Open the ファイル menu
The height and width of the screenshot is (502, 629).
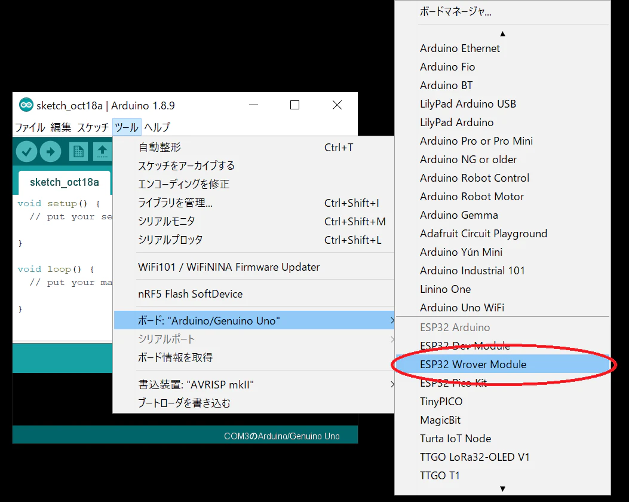(x=30, y=127)
